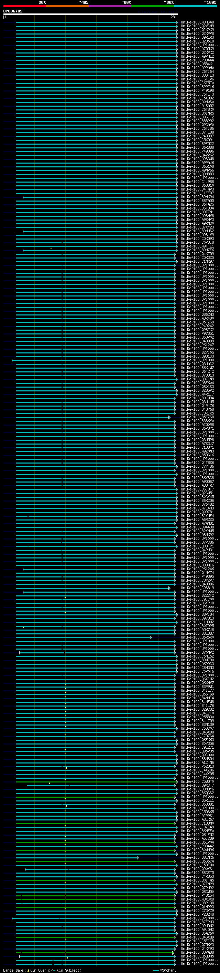The image size is (220, 973).
Task: Select label UniRef100_Q7XY23
Action: [197, 227]
